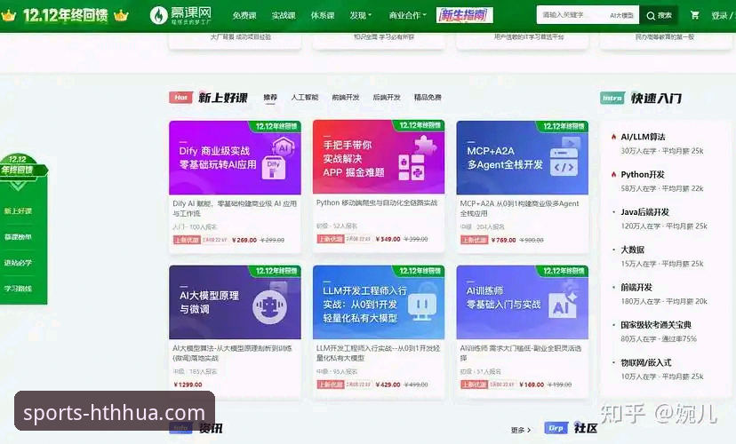Click the search magnifier button
The image size is (736, 444).
659,15
